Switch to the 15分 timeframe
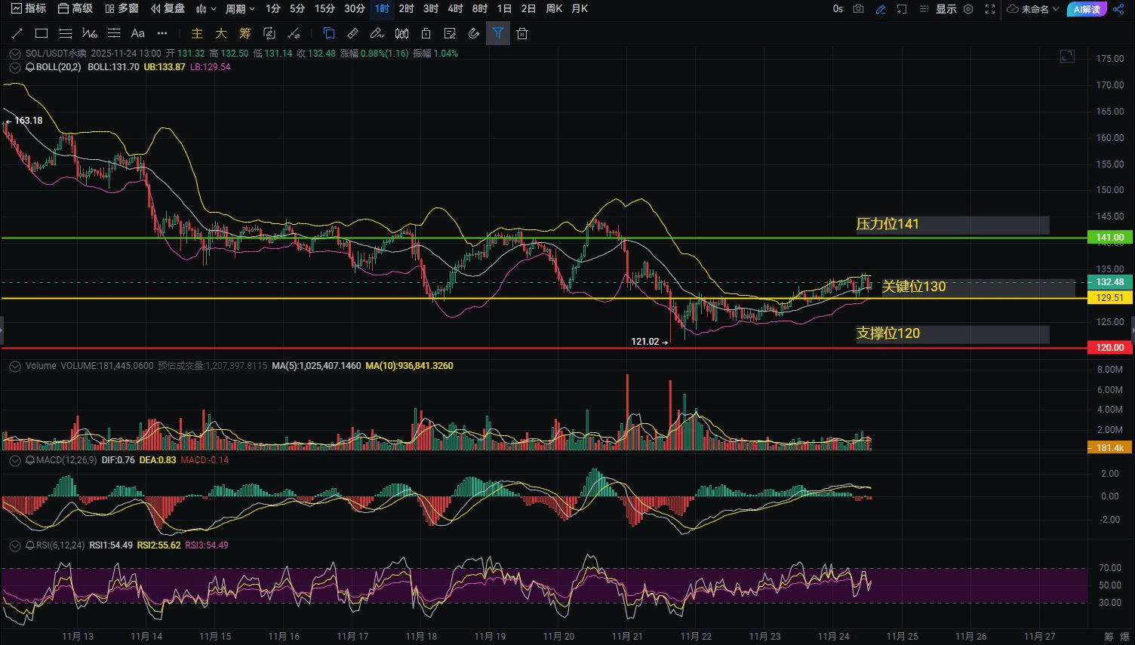Image resolution: width=1135 pixels, height=645 pixels. point(325,9)
